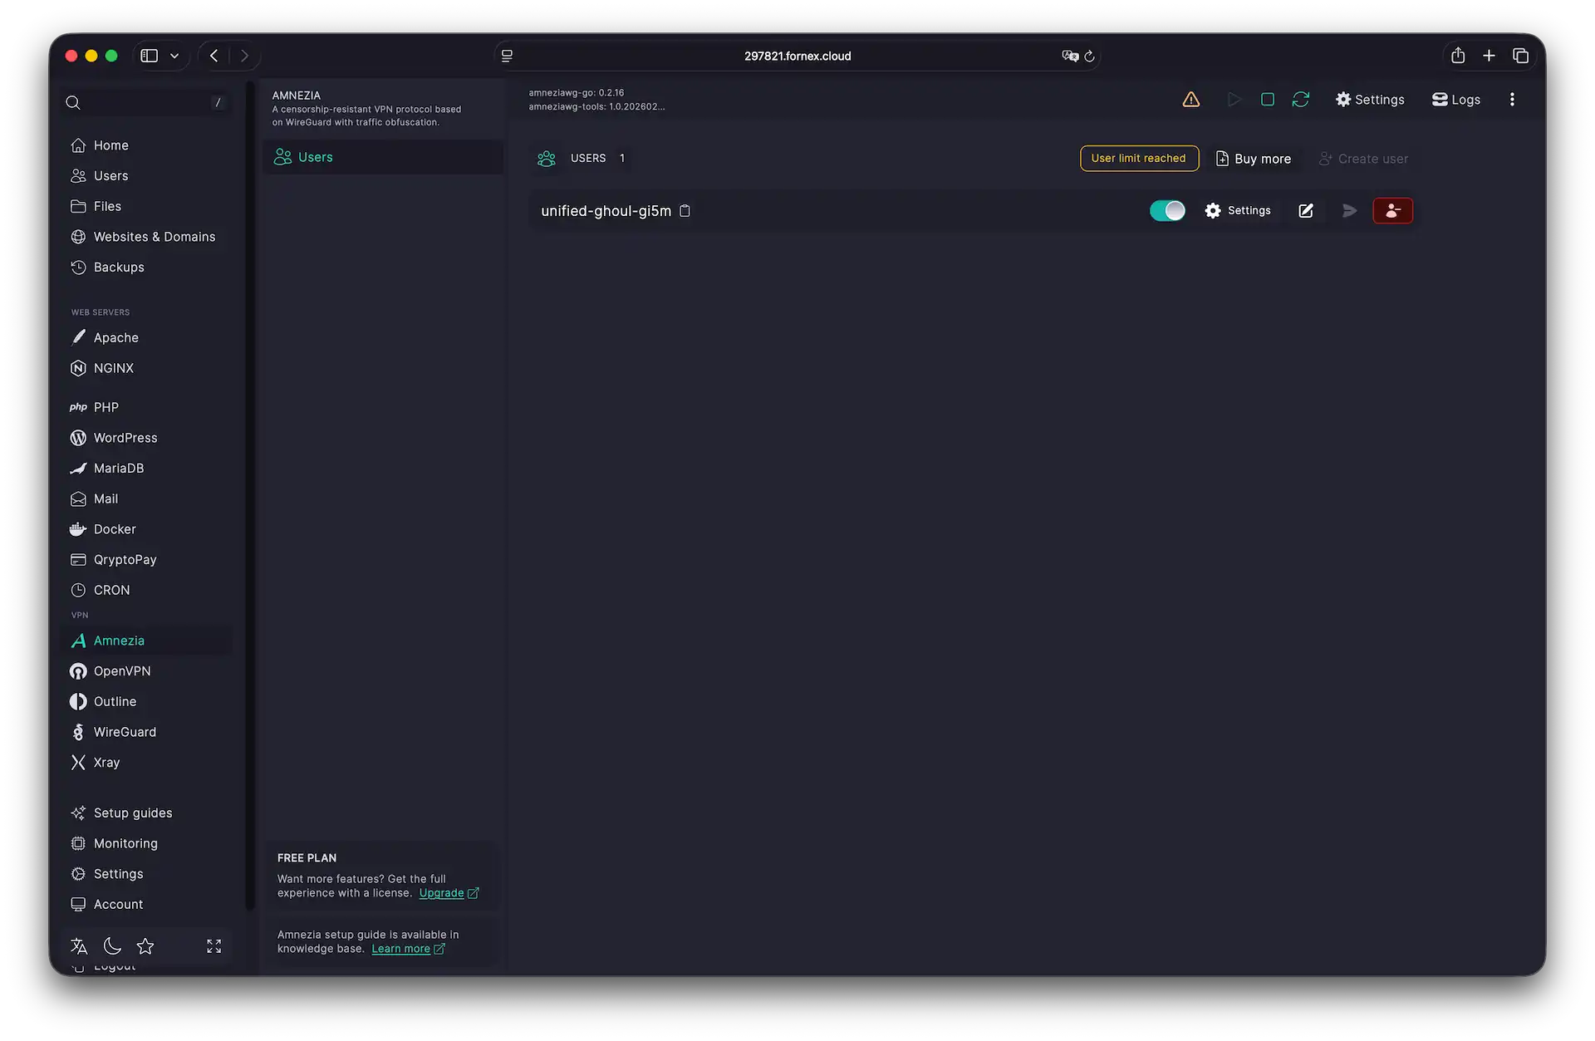Stop the Amnezia service with square icon

1268,100
